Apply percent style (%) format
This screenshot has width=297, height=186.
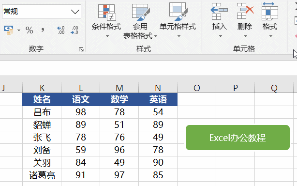tap(30, 30)
